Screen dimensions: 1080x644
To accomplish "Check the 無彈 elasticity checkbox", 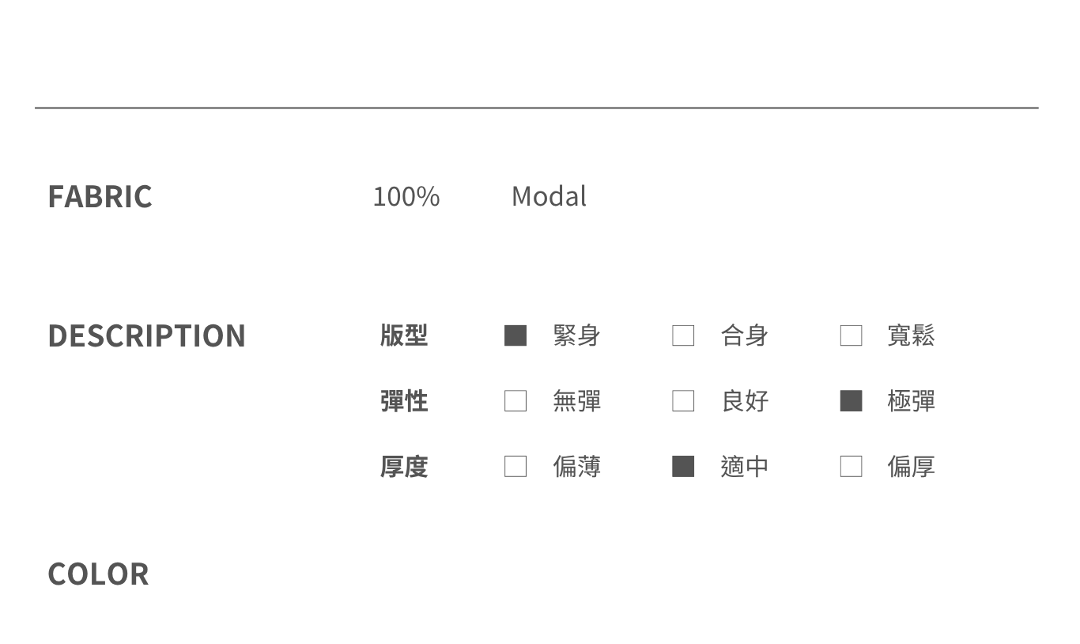I will tap(515, 401).
